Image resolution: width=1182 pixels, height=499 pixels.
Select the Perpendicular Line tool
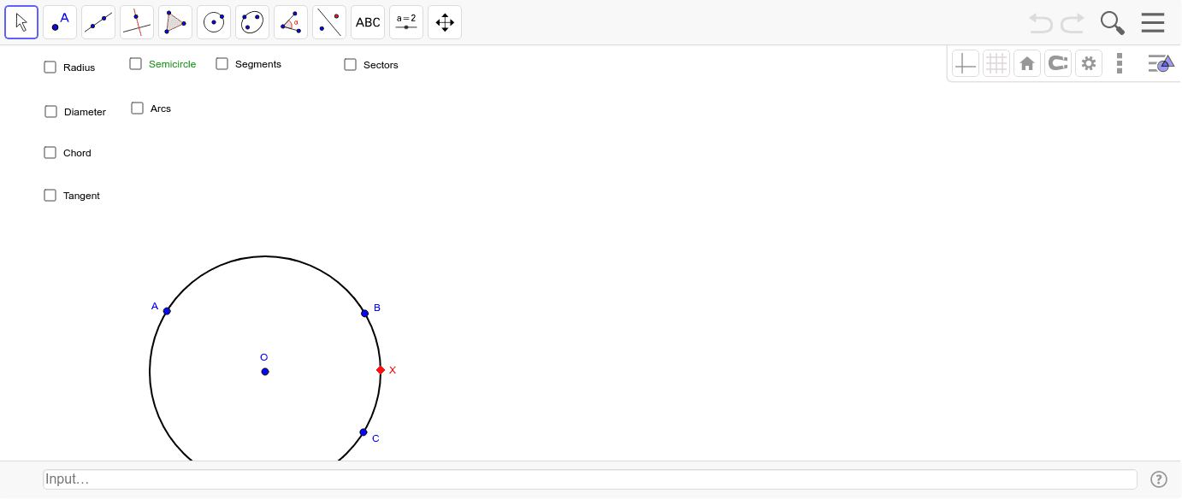tap(136, 22)
